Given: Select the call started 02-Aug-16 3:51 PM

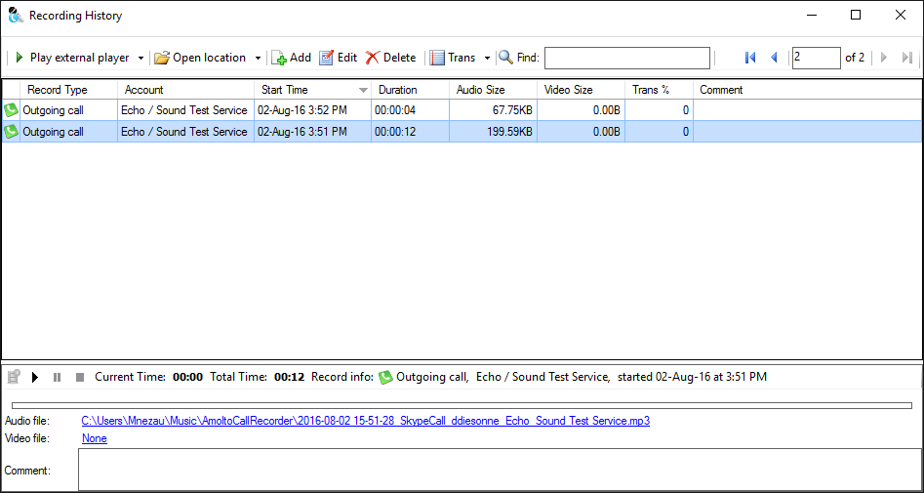Looking at the screenshot, I should (462, 132).
